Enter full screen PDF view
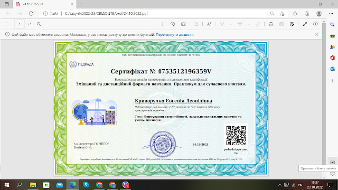The width and height of the screenshot is (338, 190). [x=305, y=24]
